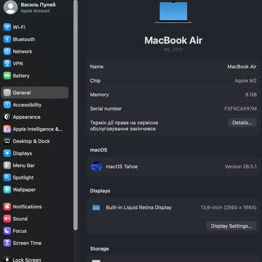Click the Notifications bell icon
Screen dimensions: 262x262
point(7,207)
